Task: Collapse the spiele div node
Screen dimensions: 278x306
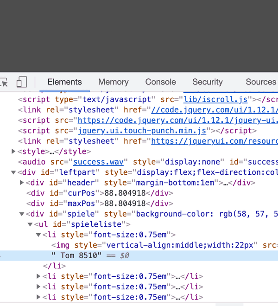Action: [x=22, y=214]
